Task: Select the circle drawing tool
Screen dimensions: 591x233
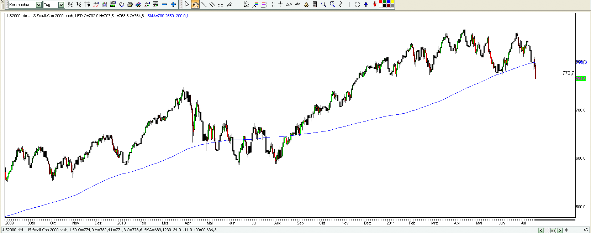Action: (357, 5)
